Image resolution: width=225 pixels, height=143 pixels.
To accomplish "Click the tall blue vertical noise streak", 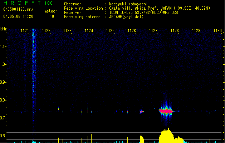I will [x=33, y=71].
